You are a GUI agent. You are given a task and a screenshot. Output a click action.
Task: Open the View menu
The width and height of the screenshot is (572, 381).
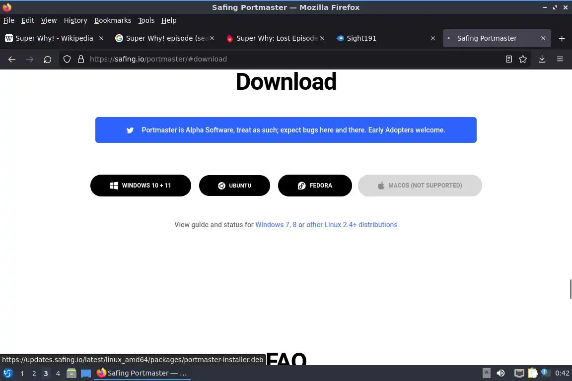point(49,20)
